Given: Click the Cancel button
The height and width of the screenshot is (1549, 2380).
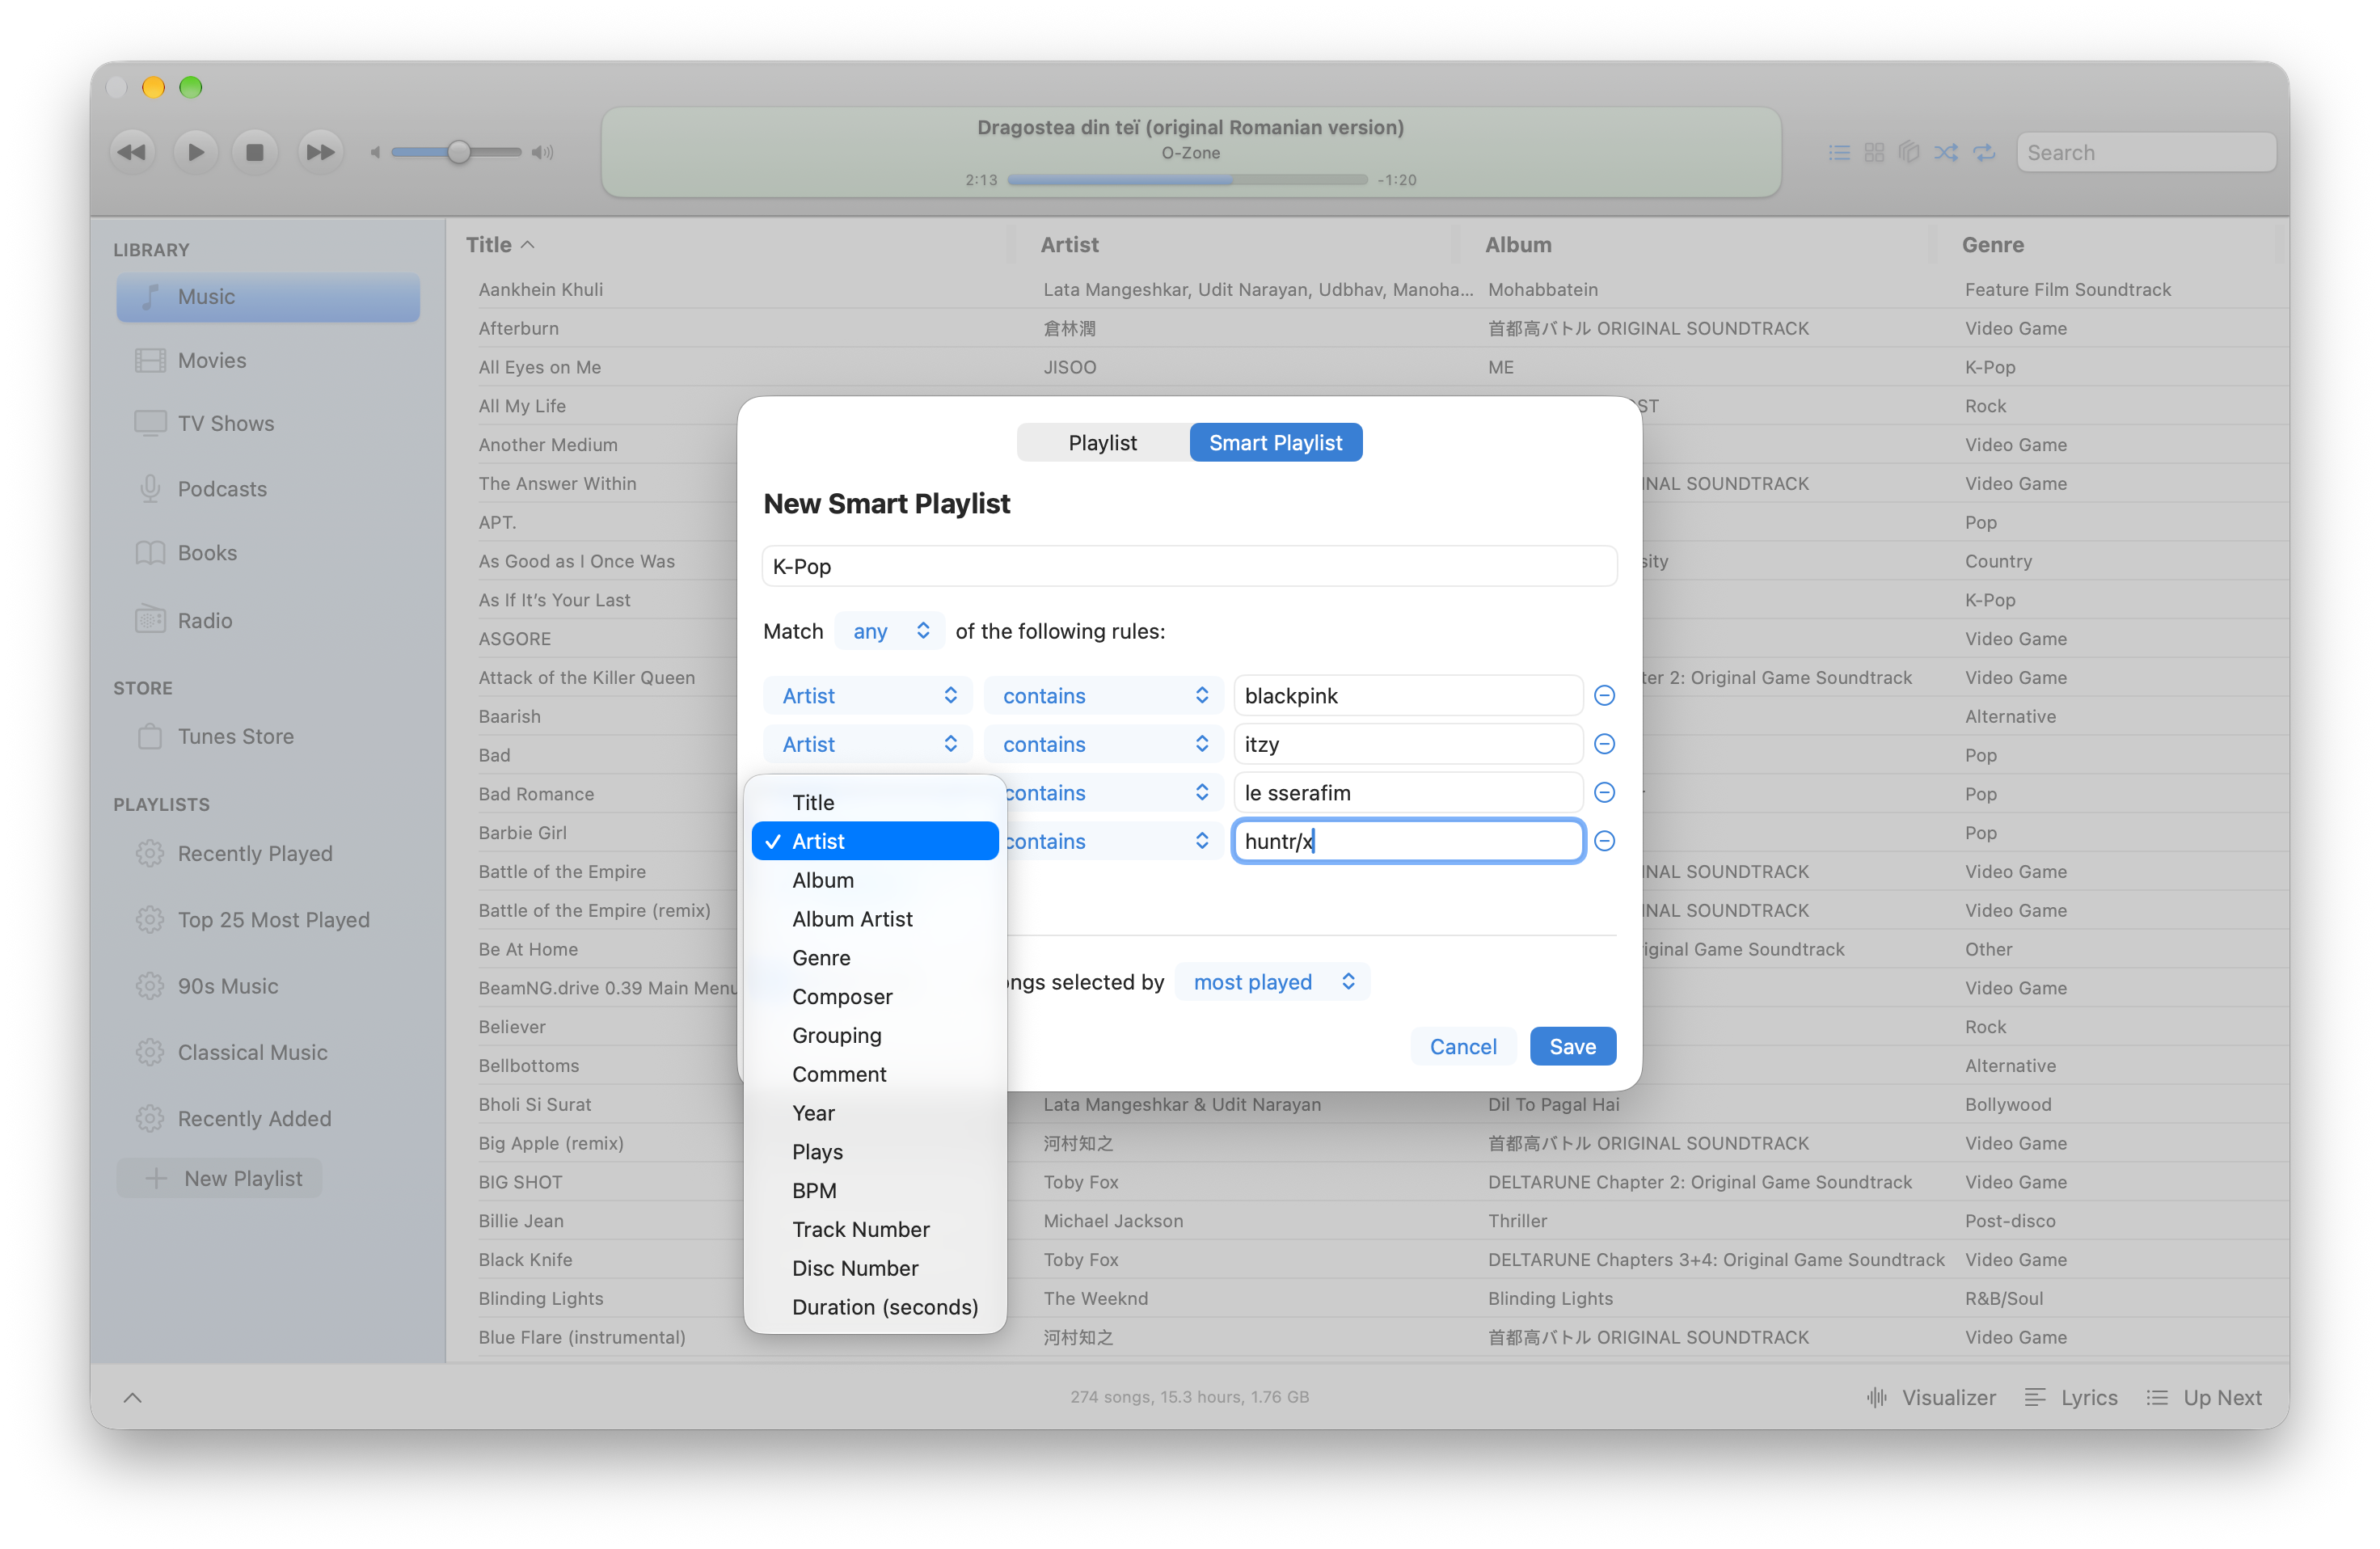Looking at the screenshot, I should [x=1462, y=1046].
